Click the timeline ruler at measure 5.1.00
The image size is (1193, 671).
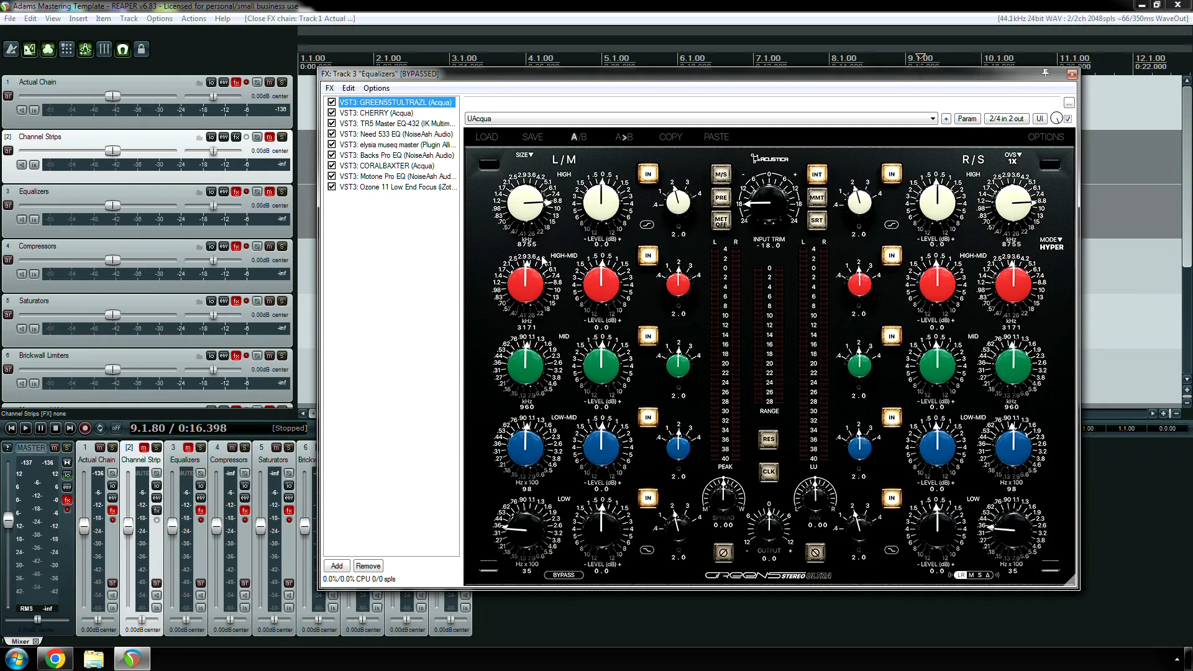pyautogui.click(x=616, y=58)
